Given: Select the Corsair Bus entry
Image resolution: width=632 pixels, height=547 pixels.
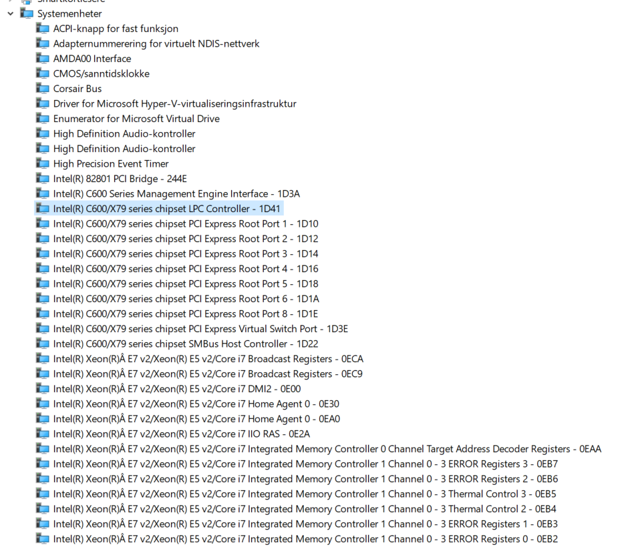Looking at the screenshot, I should coord(77,89).
